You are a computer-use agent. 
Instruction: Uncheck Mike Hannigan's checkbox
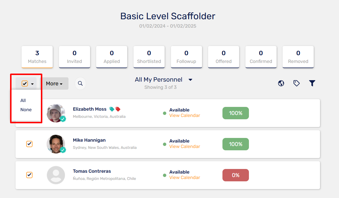pyautogui.click(x=29, y=144)
